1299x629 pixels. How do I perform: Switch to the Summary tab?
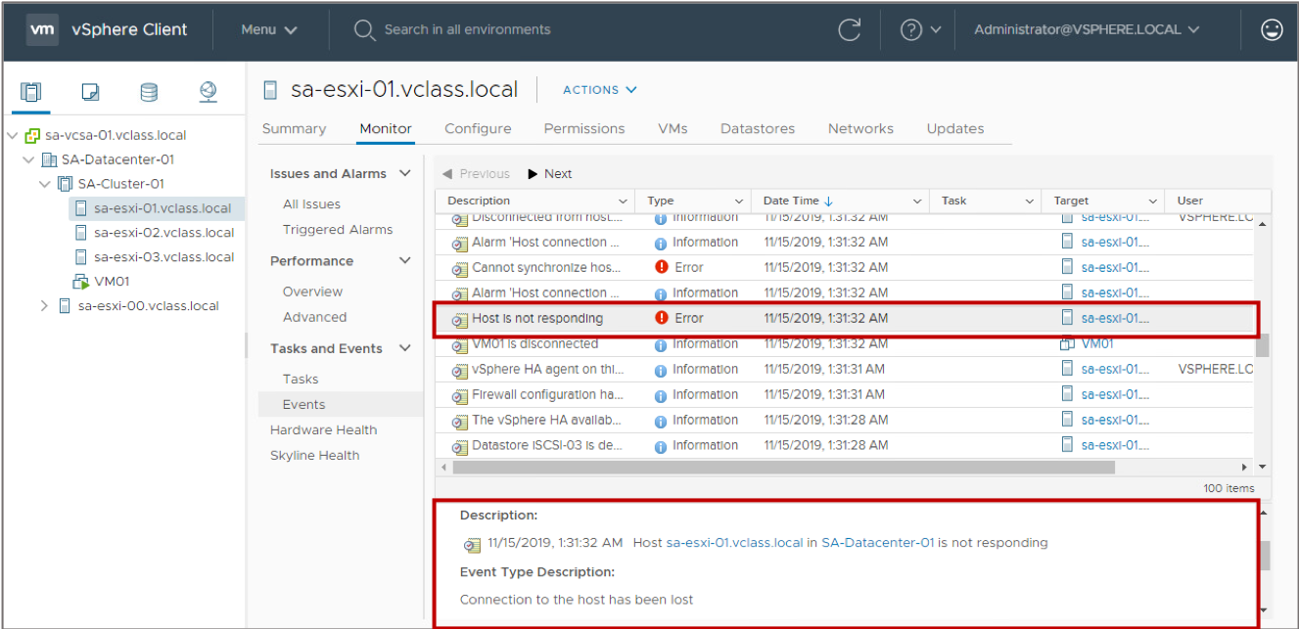[x=294, y=129]
